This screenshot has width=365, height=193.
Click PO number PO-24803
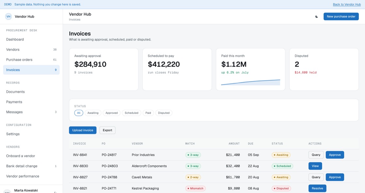(x=109, y=166)
